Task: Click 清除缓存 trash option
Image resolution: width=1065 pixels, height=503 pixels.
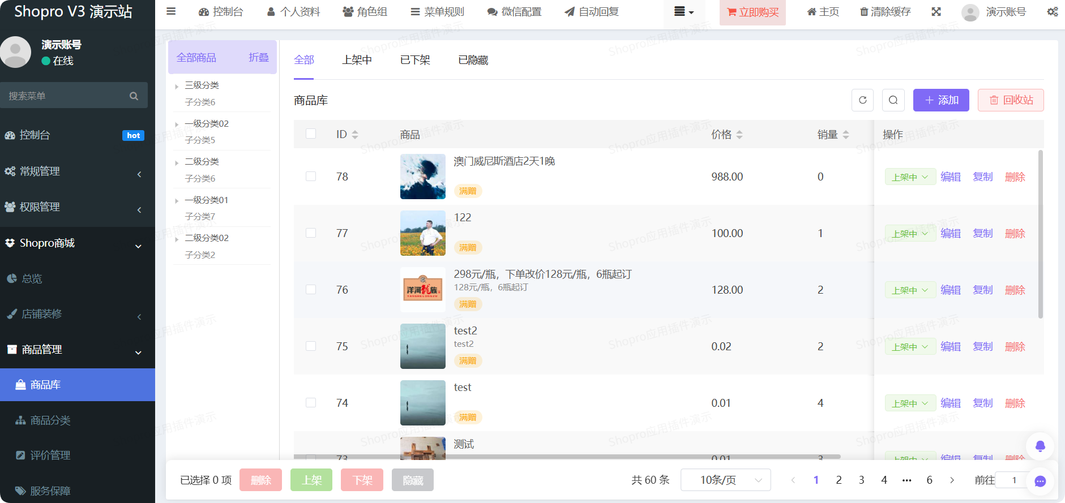Action: click(886, 12)
